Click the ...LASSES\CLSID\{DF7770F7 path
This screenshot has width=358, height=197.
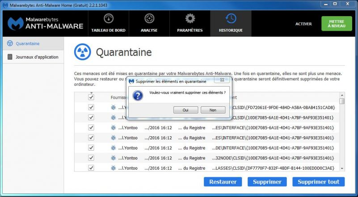click(x=273, y=168)
